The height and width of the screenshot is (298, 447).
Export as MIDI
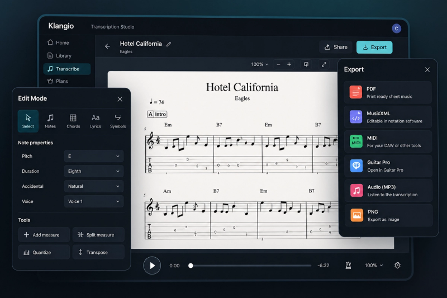tap(388, 141)
